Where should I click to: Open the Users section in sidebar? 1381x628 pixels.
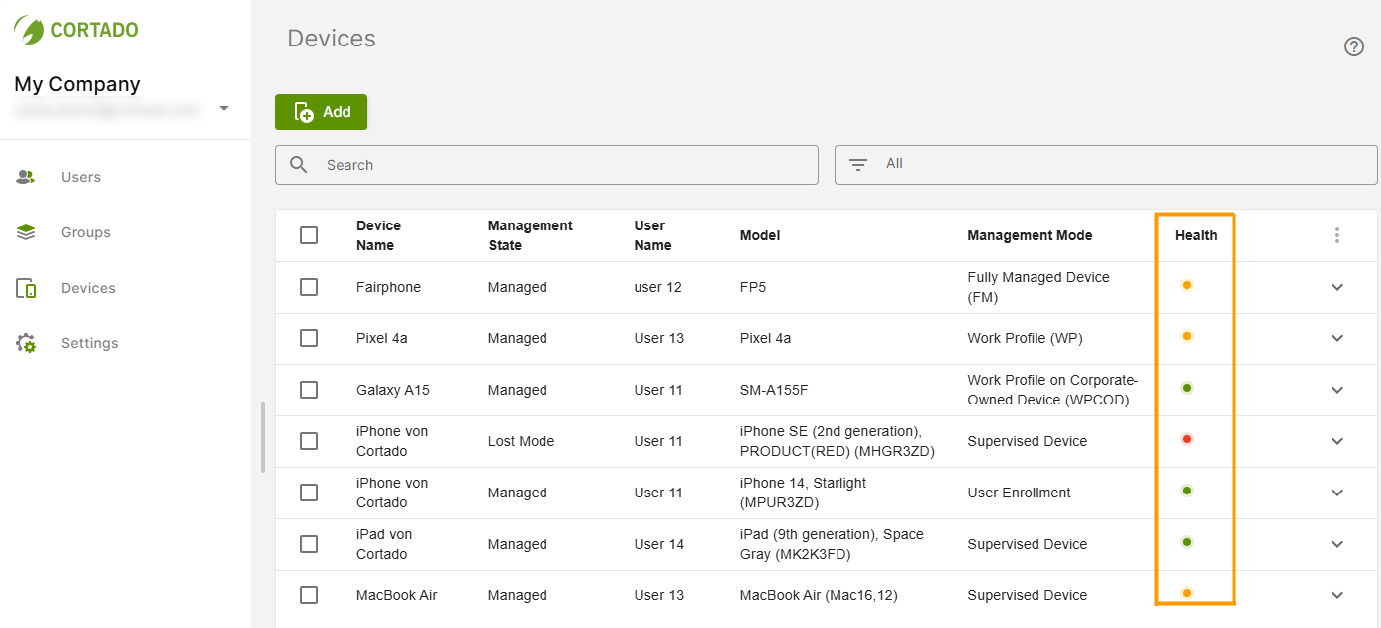click(80, 176)
